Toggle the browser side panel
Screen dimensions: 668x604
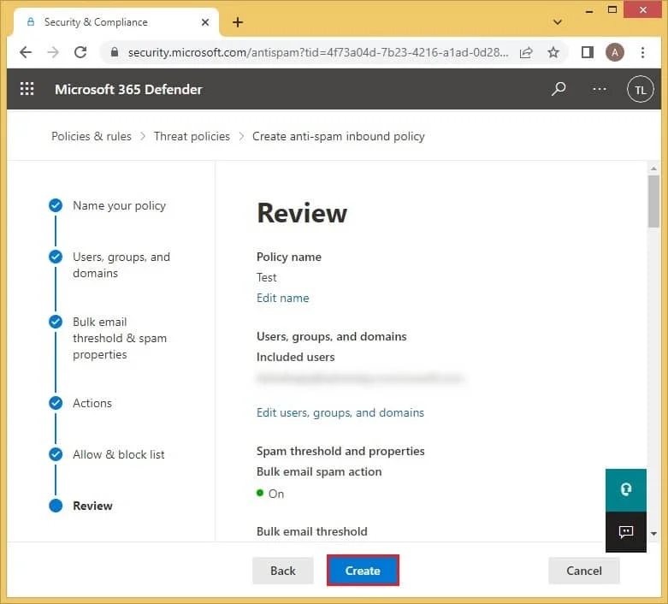588,52
